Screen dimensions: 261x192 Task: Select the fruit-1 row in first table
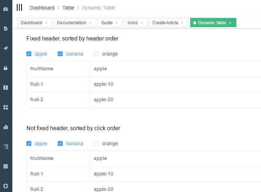(144, 84)
